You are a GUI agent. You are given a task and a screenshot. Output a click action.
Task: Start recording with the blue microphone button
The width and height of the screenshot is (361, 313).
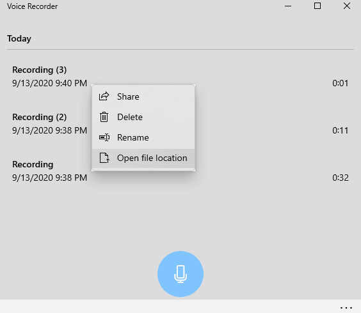pyautogui.click(x=180, y=273)
